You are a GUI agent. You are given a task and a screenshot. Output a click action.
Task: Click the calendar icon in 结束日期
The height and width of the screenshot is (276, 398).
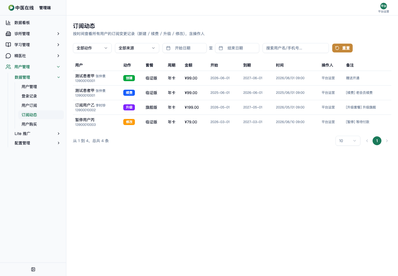pyautogui.click(x=221, y=48)
